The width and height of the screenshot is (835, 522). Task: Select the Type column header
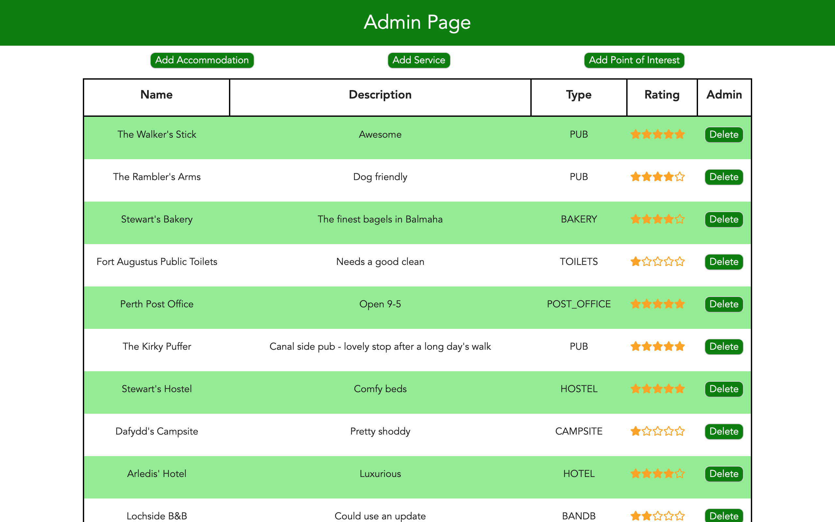[578, 95]
